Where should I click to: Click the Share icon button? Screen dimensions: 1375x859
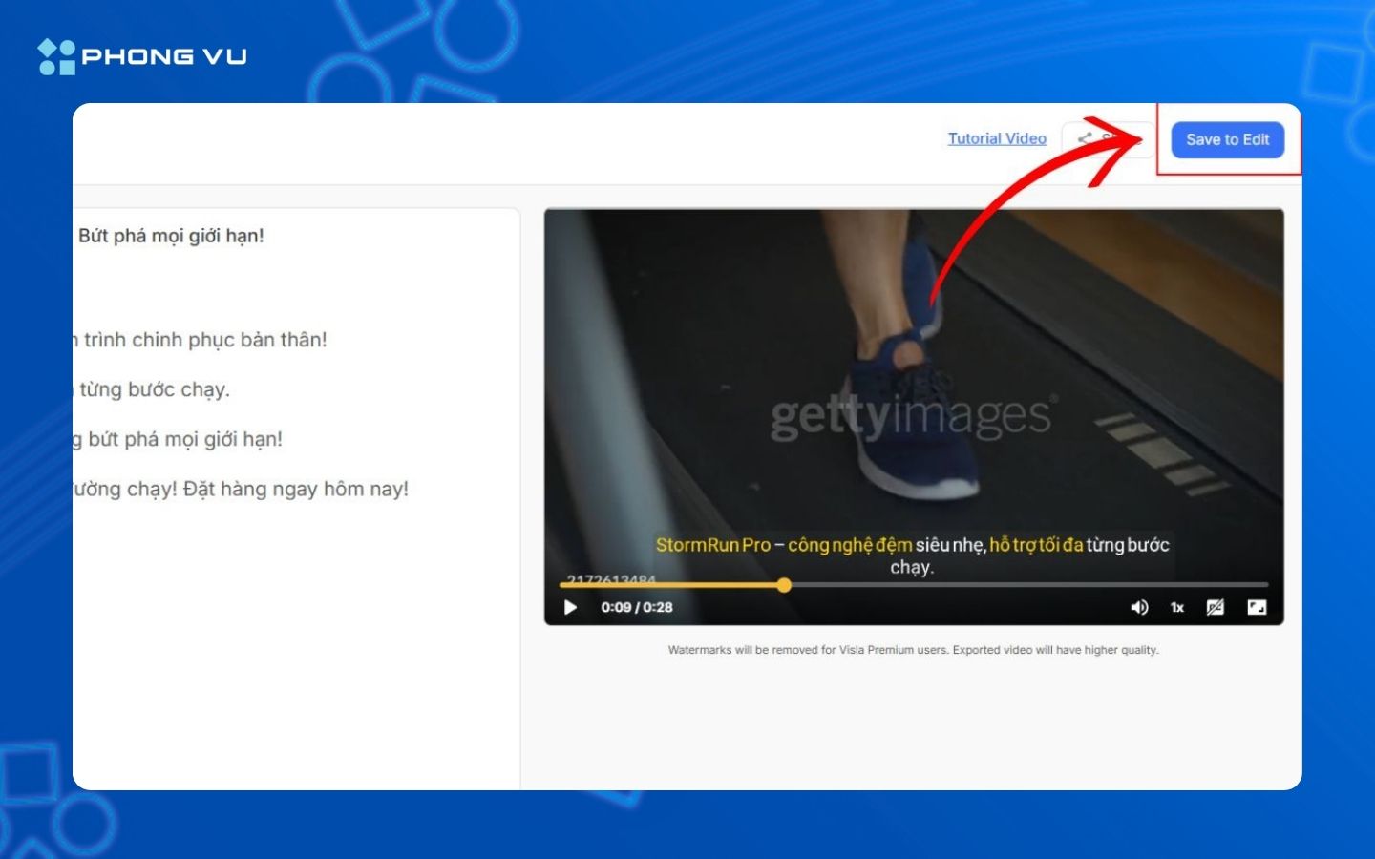1086,139
